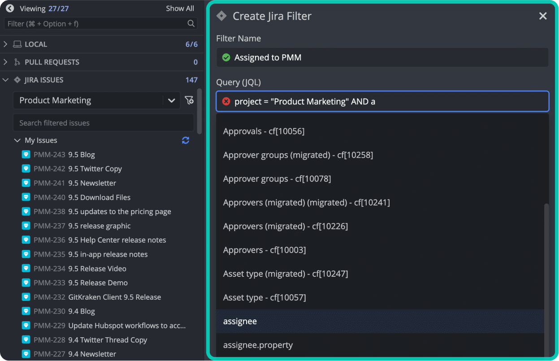Expand the PULL REQUESTS section
The image size is (559, 361).
point(5,62)
